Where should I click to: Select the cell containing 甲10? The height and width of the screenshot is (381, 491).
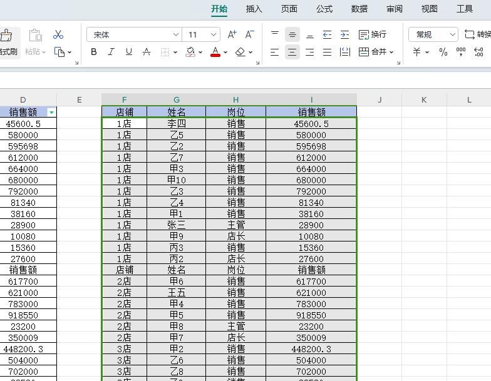pyautogui.click(x=177, y=180)
